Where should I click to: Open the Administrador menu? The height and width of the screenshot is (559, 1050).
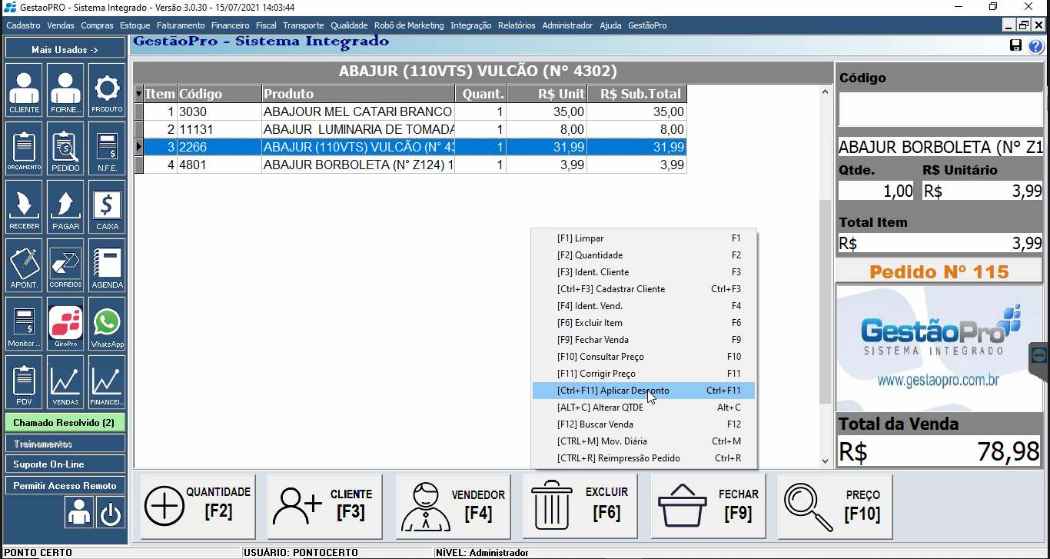click(x=567, y=25)
